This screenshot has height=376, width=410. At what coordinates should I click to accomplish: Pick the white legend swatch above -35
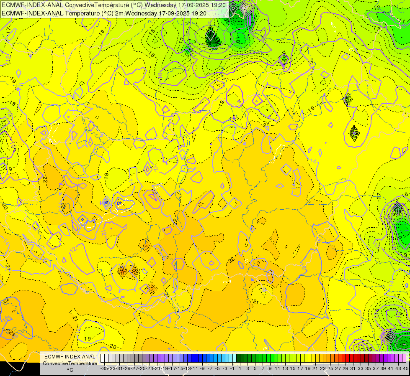point(103,358)
